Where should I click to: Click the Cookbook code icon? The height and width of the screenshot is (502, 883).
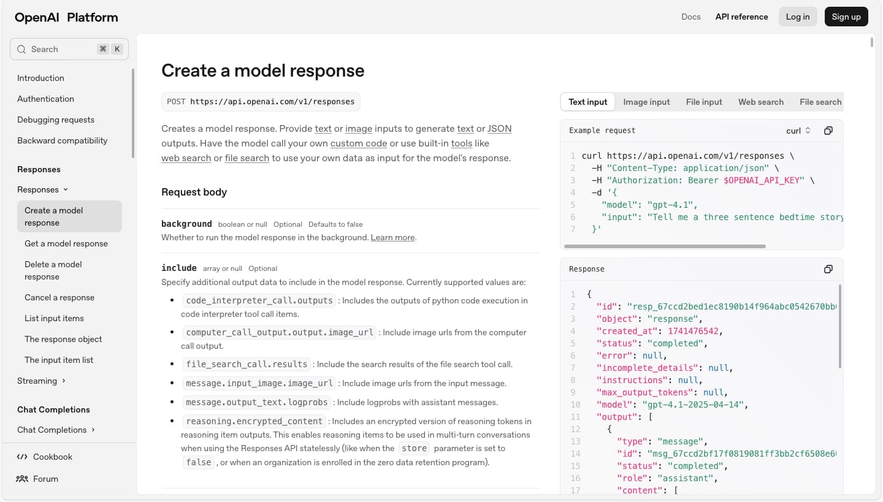(22, 457)
